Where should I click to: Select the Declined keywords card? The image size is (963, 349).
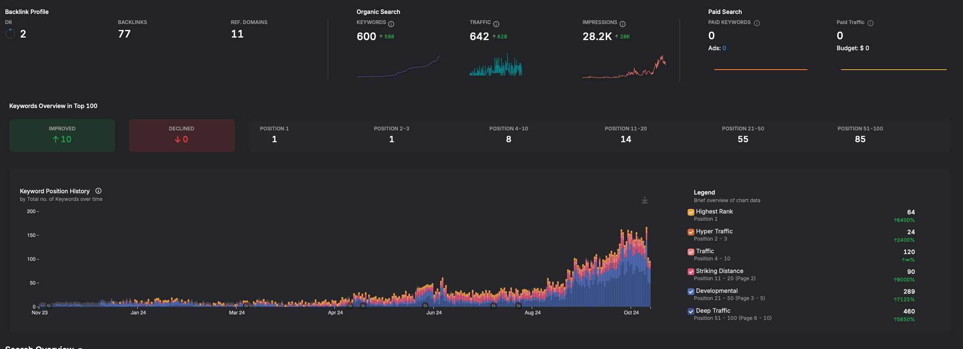182,135
